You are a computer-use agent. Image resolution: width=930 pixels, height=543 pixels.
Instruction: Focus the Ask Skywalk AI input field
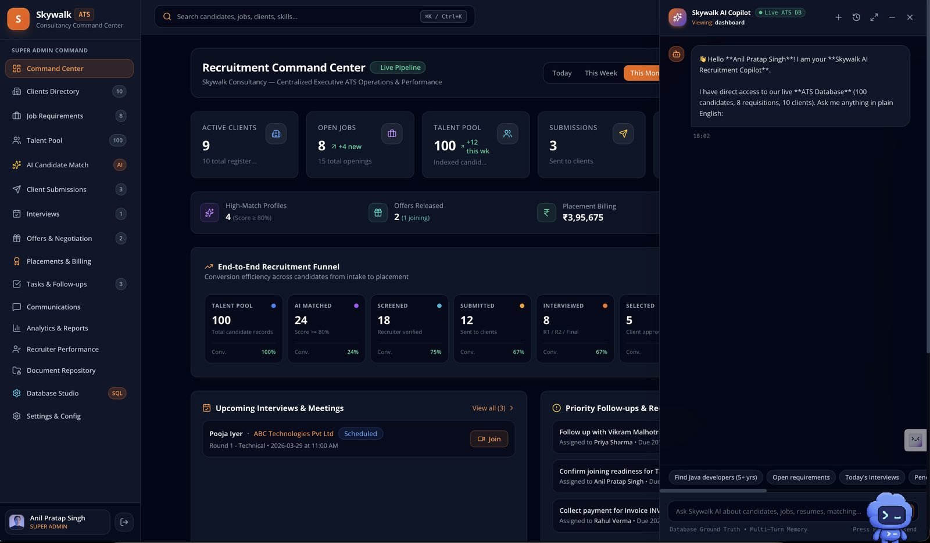[768, 512]
